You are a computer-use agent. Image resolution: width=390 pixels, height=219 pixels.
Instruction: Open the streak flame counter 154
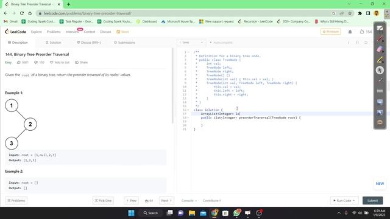[x=366, y=32]
